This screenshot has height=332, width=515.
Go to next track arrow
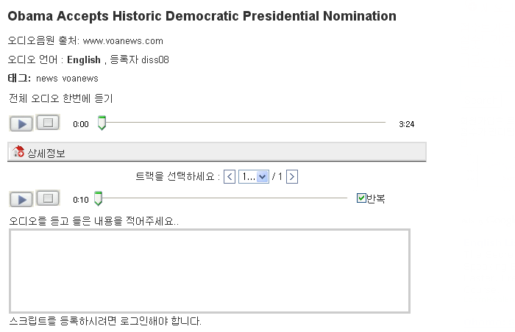coord(292,177)
